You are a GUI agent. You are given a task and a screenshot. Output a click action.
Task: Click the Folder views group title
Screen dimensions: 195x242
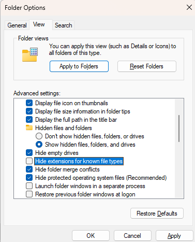click(x=33, y=38)
